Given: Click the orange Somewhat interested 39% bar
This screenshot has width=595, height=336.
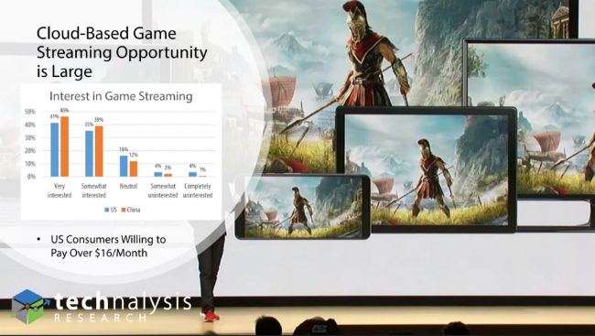Looking at the screenshot, I should click(99, 151).
